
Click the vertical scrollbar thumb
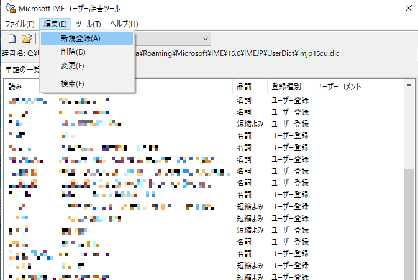(409, 224)
